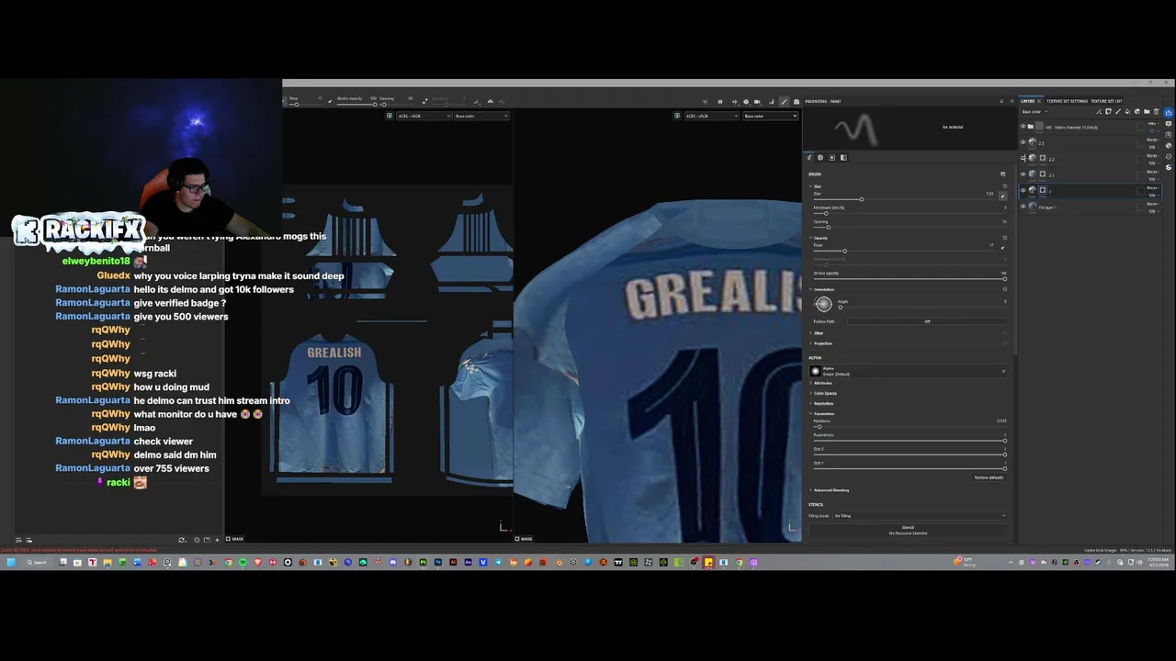Open the material tab icon in Properties

(x=843, y=157)
